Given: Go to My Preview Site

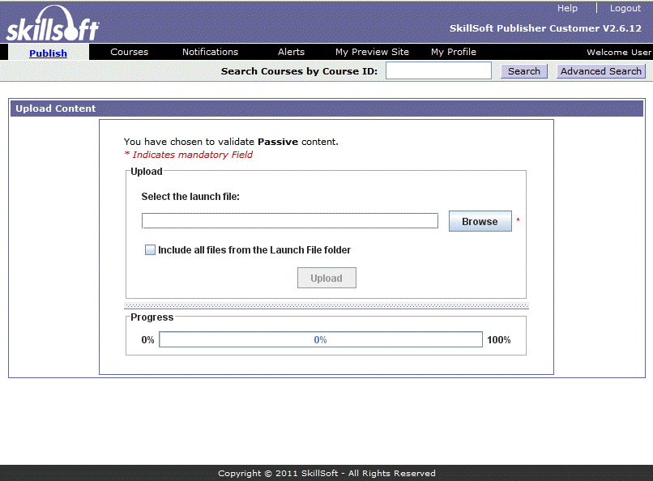Looking at the screenshot, I should (371, 52).
